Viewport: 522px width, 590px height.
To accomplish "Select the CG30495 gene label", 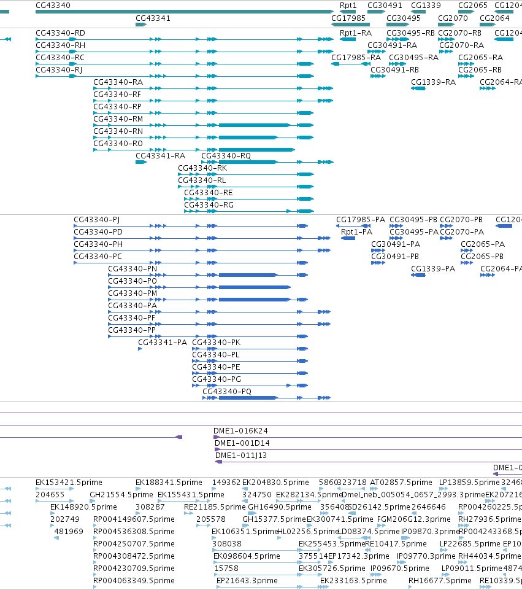I will click(x=404, y=18).
